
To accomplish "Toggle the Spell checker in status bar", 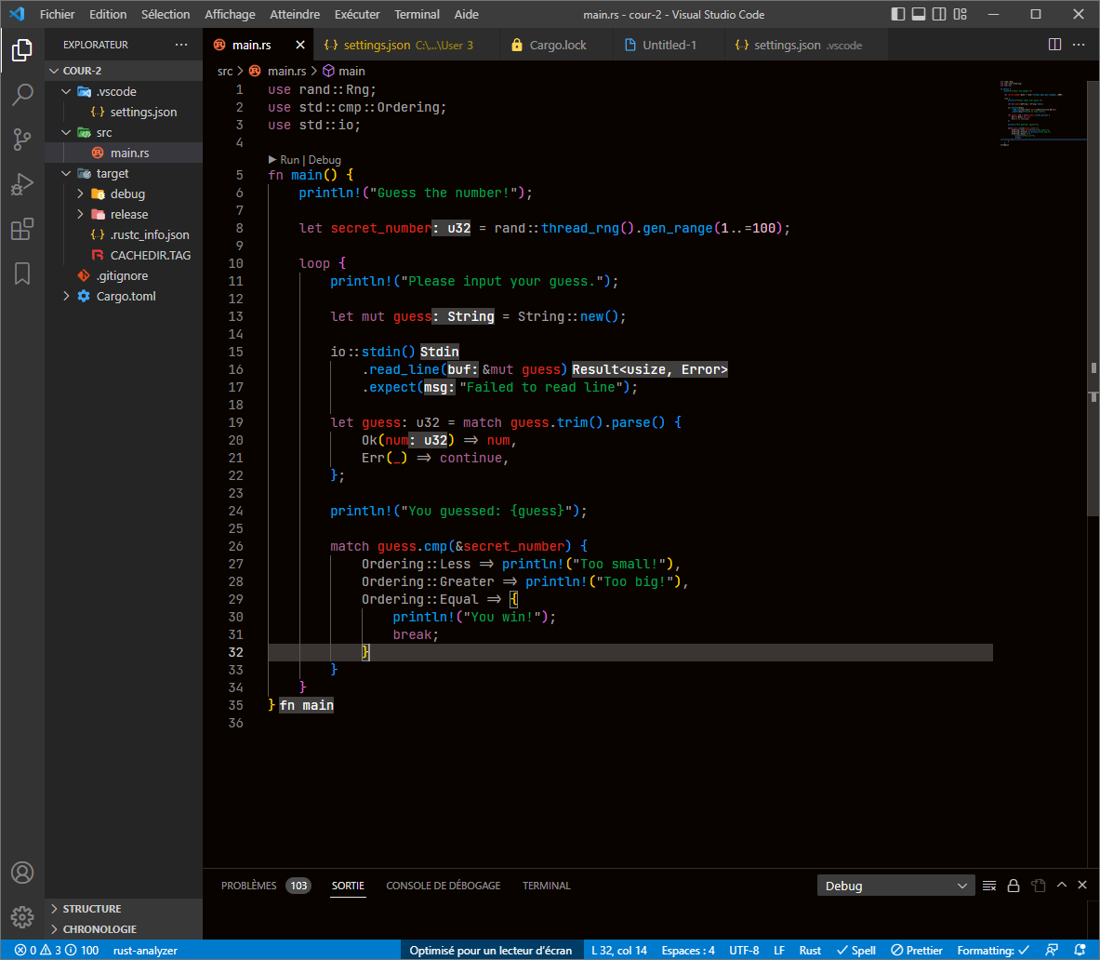I will click(855, 950).
